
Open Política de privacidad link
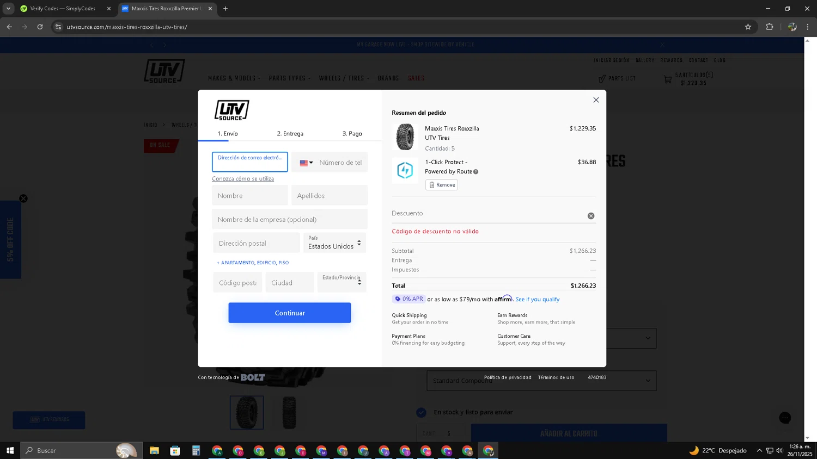[x=508, y=377]
